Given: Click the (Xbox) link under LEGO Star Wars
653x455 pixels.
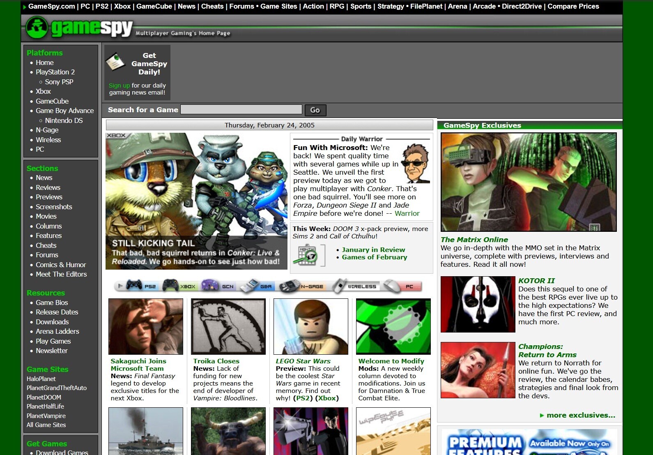Looking at the screenshot, I should pos(327,398).
